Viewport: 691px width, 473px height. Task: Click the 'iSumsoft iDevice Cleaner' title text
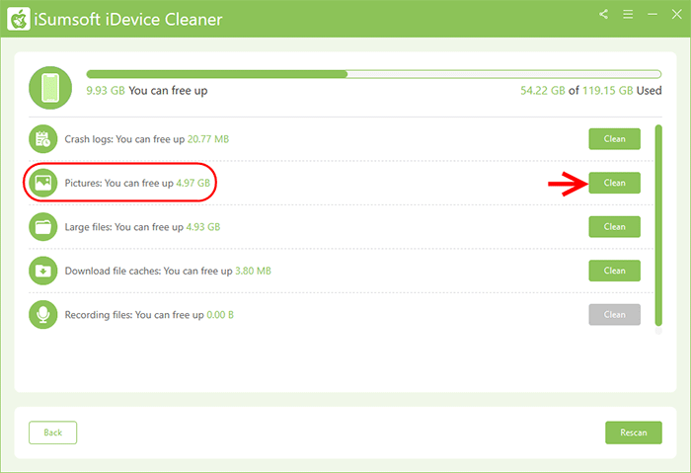tap(128, 20)
